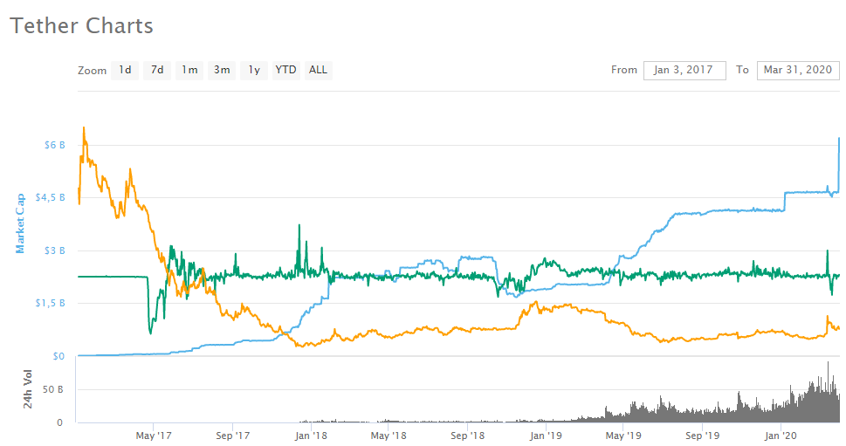Click the Jan '20 timeline label

[781, 436]
